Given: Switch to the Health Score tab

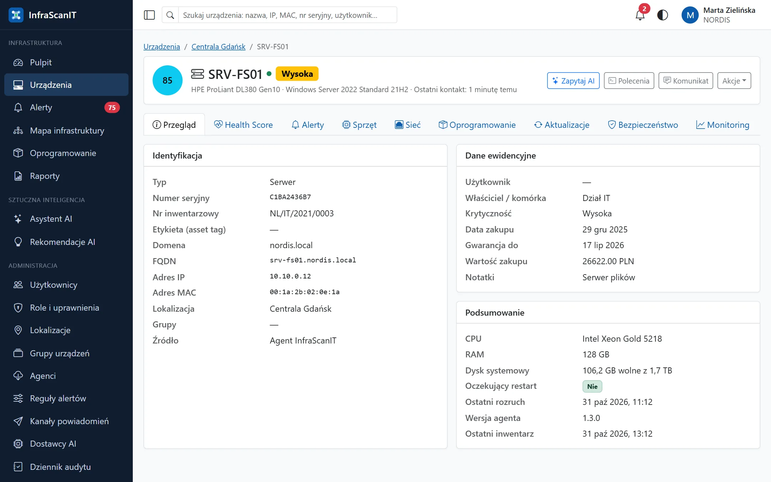Looking at the screenshot, I should [x=243, y=125].
